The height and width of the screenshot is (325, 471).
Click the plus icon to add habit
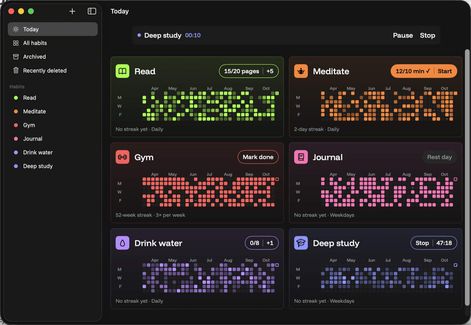[72, 11]
